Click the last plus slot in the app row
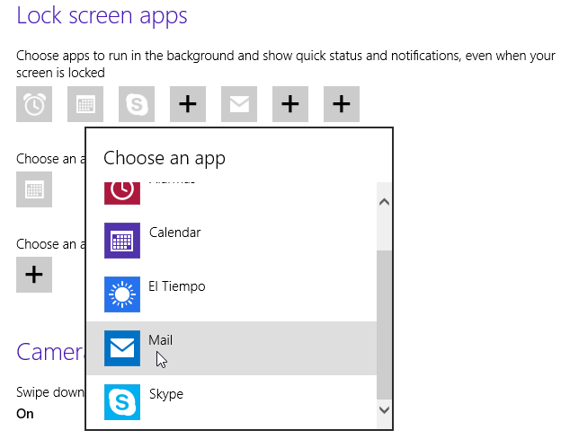Screen dimensions: 561x439 coord(341,104)
